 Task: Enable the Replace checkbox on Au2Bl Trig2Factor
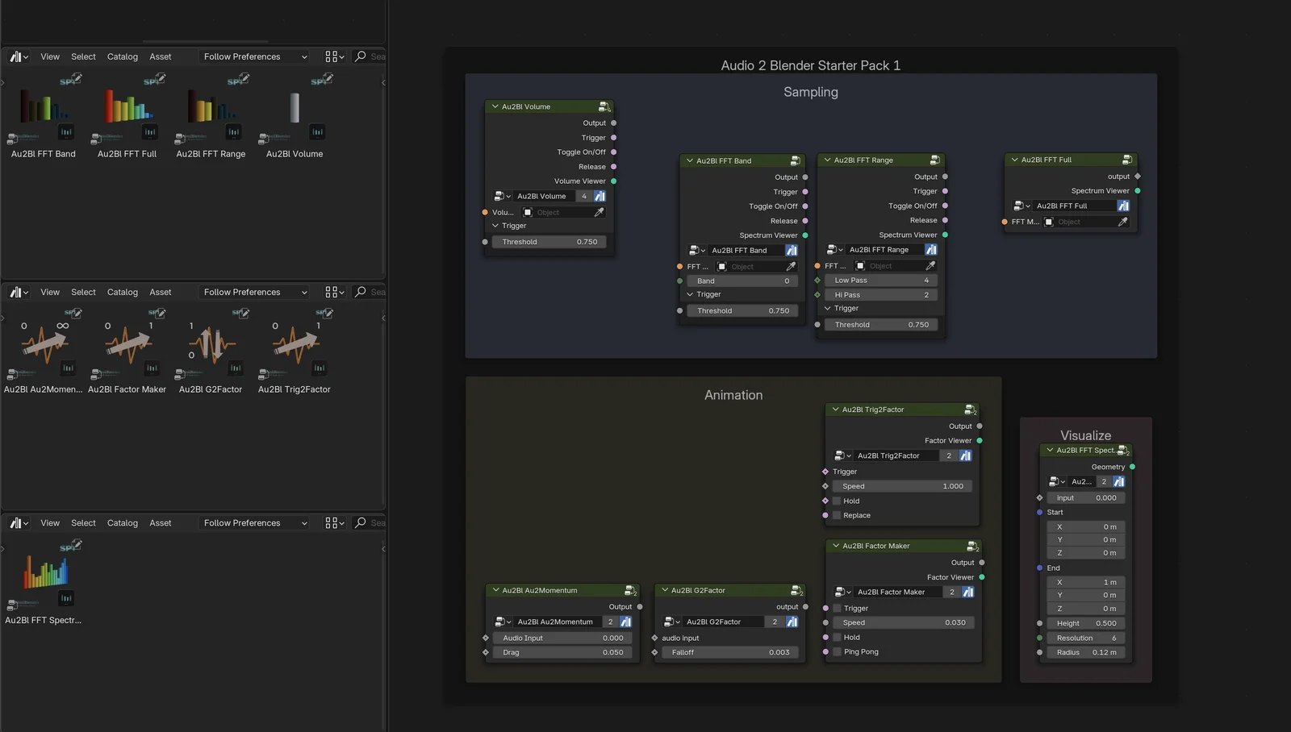tap(838, 515)
